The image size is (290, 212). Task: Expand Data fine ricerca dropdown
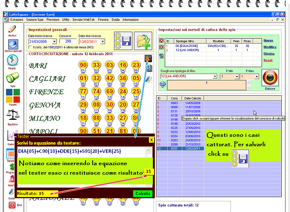(103, 42)
